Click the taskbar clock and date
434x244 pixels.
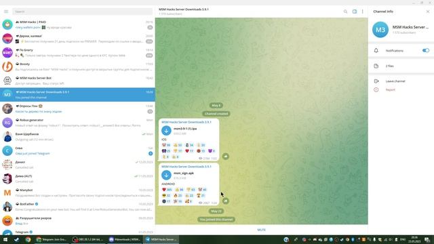coord(414,239)
